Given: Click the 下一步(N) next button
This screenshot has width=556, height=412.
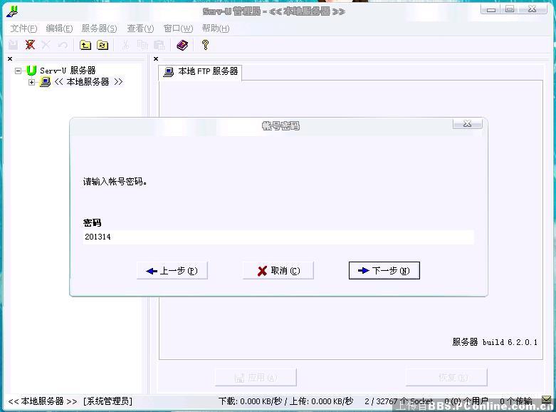Looking at the screenshot, I should 384,271.
